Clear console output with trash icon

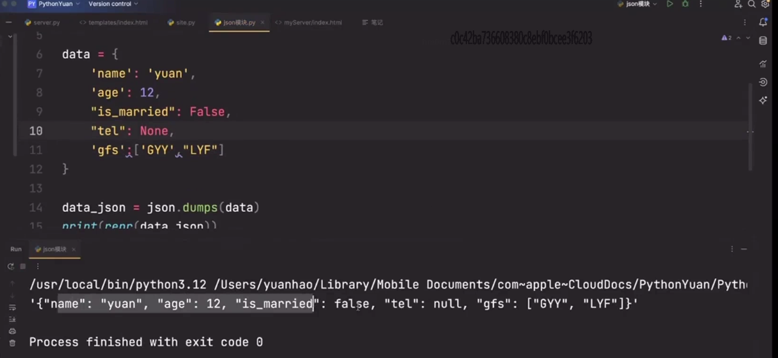pos(12,343)
